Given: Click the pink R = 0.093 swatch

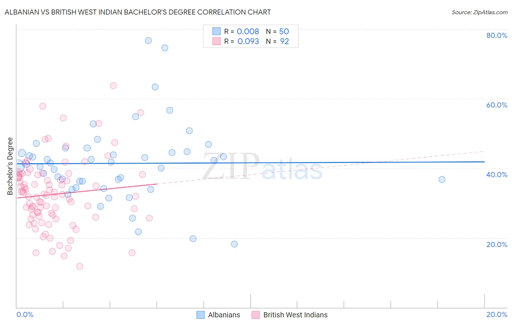Looking at the screenshot, I should coord(217,41).
